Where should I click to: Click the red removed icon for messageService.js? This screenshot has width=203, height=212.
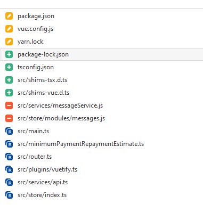tap(9, 105)
